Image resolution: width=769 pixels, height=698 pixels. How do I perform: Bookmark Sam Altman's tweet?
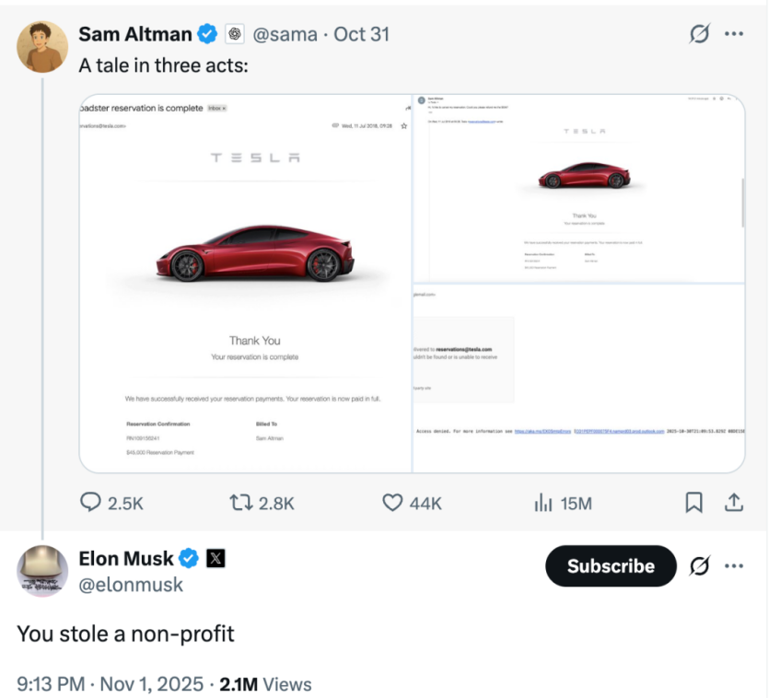coord(694,503)
